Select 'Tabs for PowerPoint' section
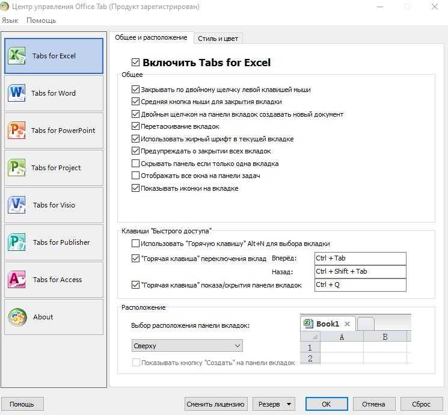The width and height of the screenshot is (448, 415). point(54,131)
